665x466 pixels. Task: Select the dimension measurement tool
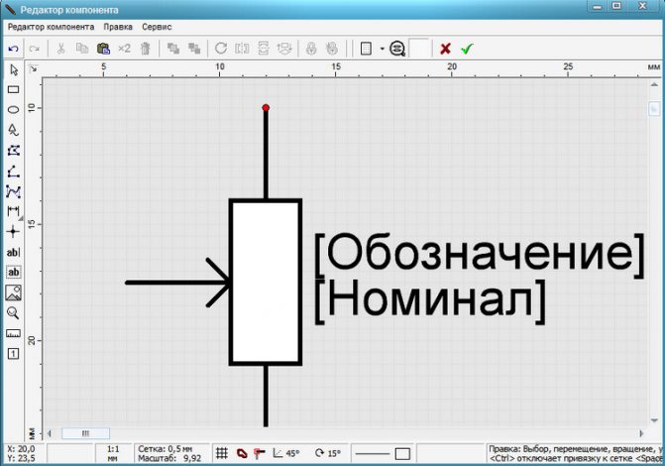14,211
